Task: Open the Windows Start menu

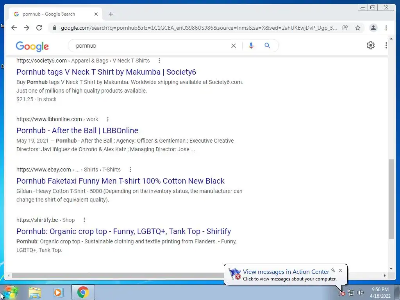Action: 10,292
